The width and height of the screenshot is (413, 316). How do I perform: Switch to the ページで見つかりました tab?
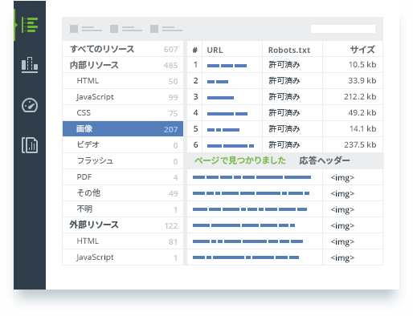click(240, 160)
